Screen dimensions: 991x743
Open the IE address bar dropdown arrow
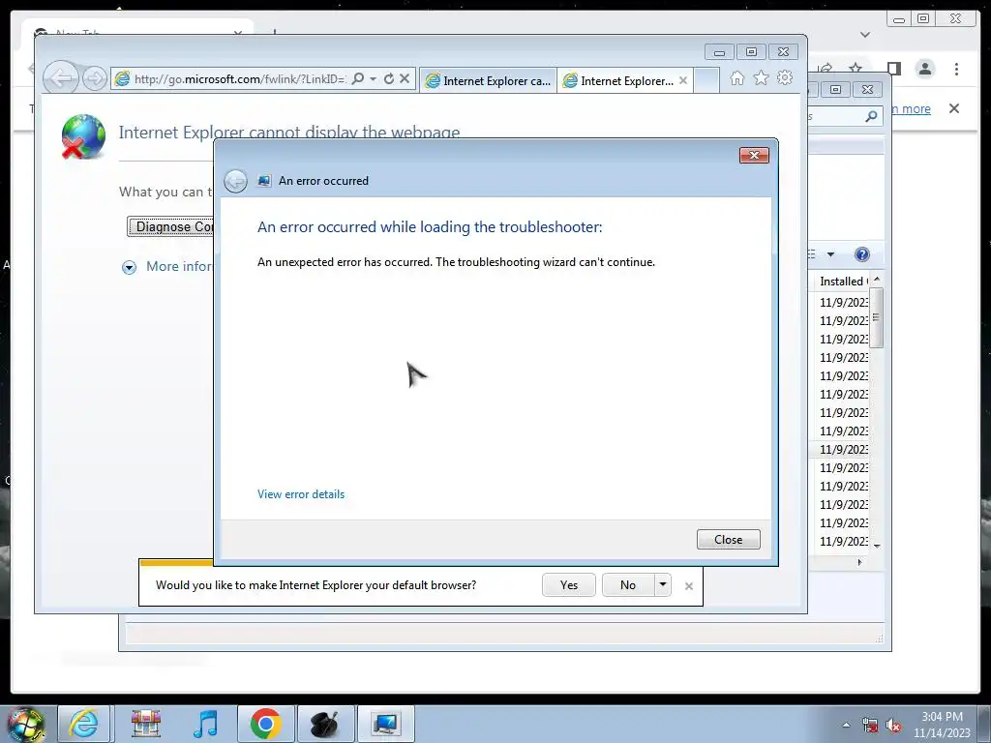(373, 78)
